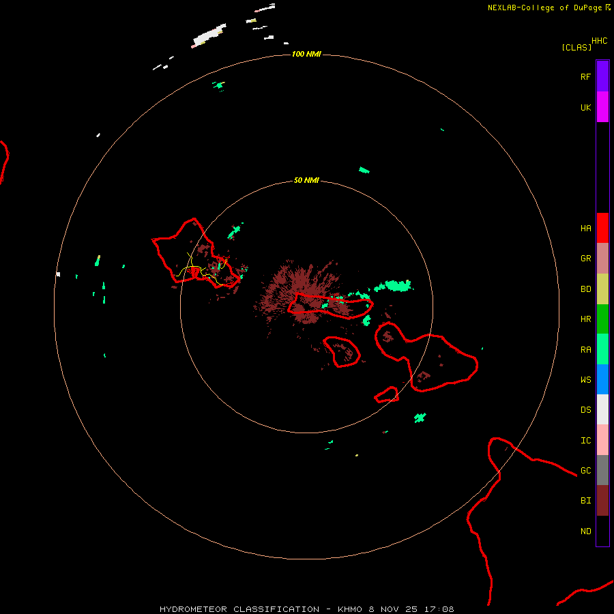Click the NEXLAB-College of DuPage credit text

[549, 8]
